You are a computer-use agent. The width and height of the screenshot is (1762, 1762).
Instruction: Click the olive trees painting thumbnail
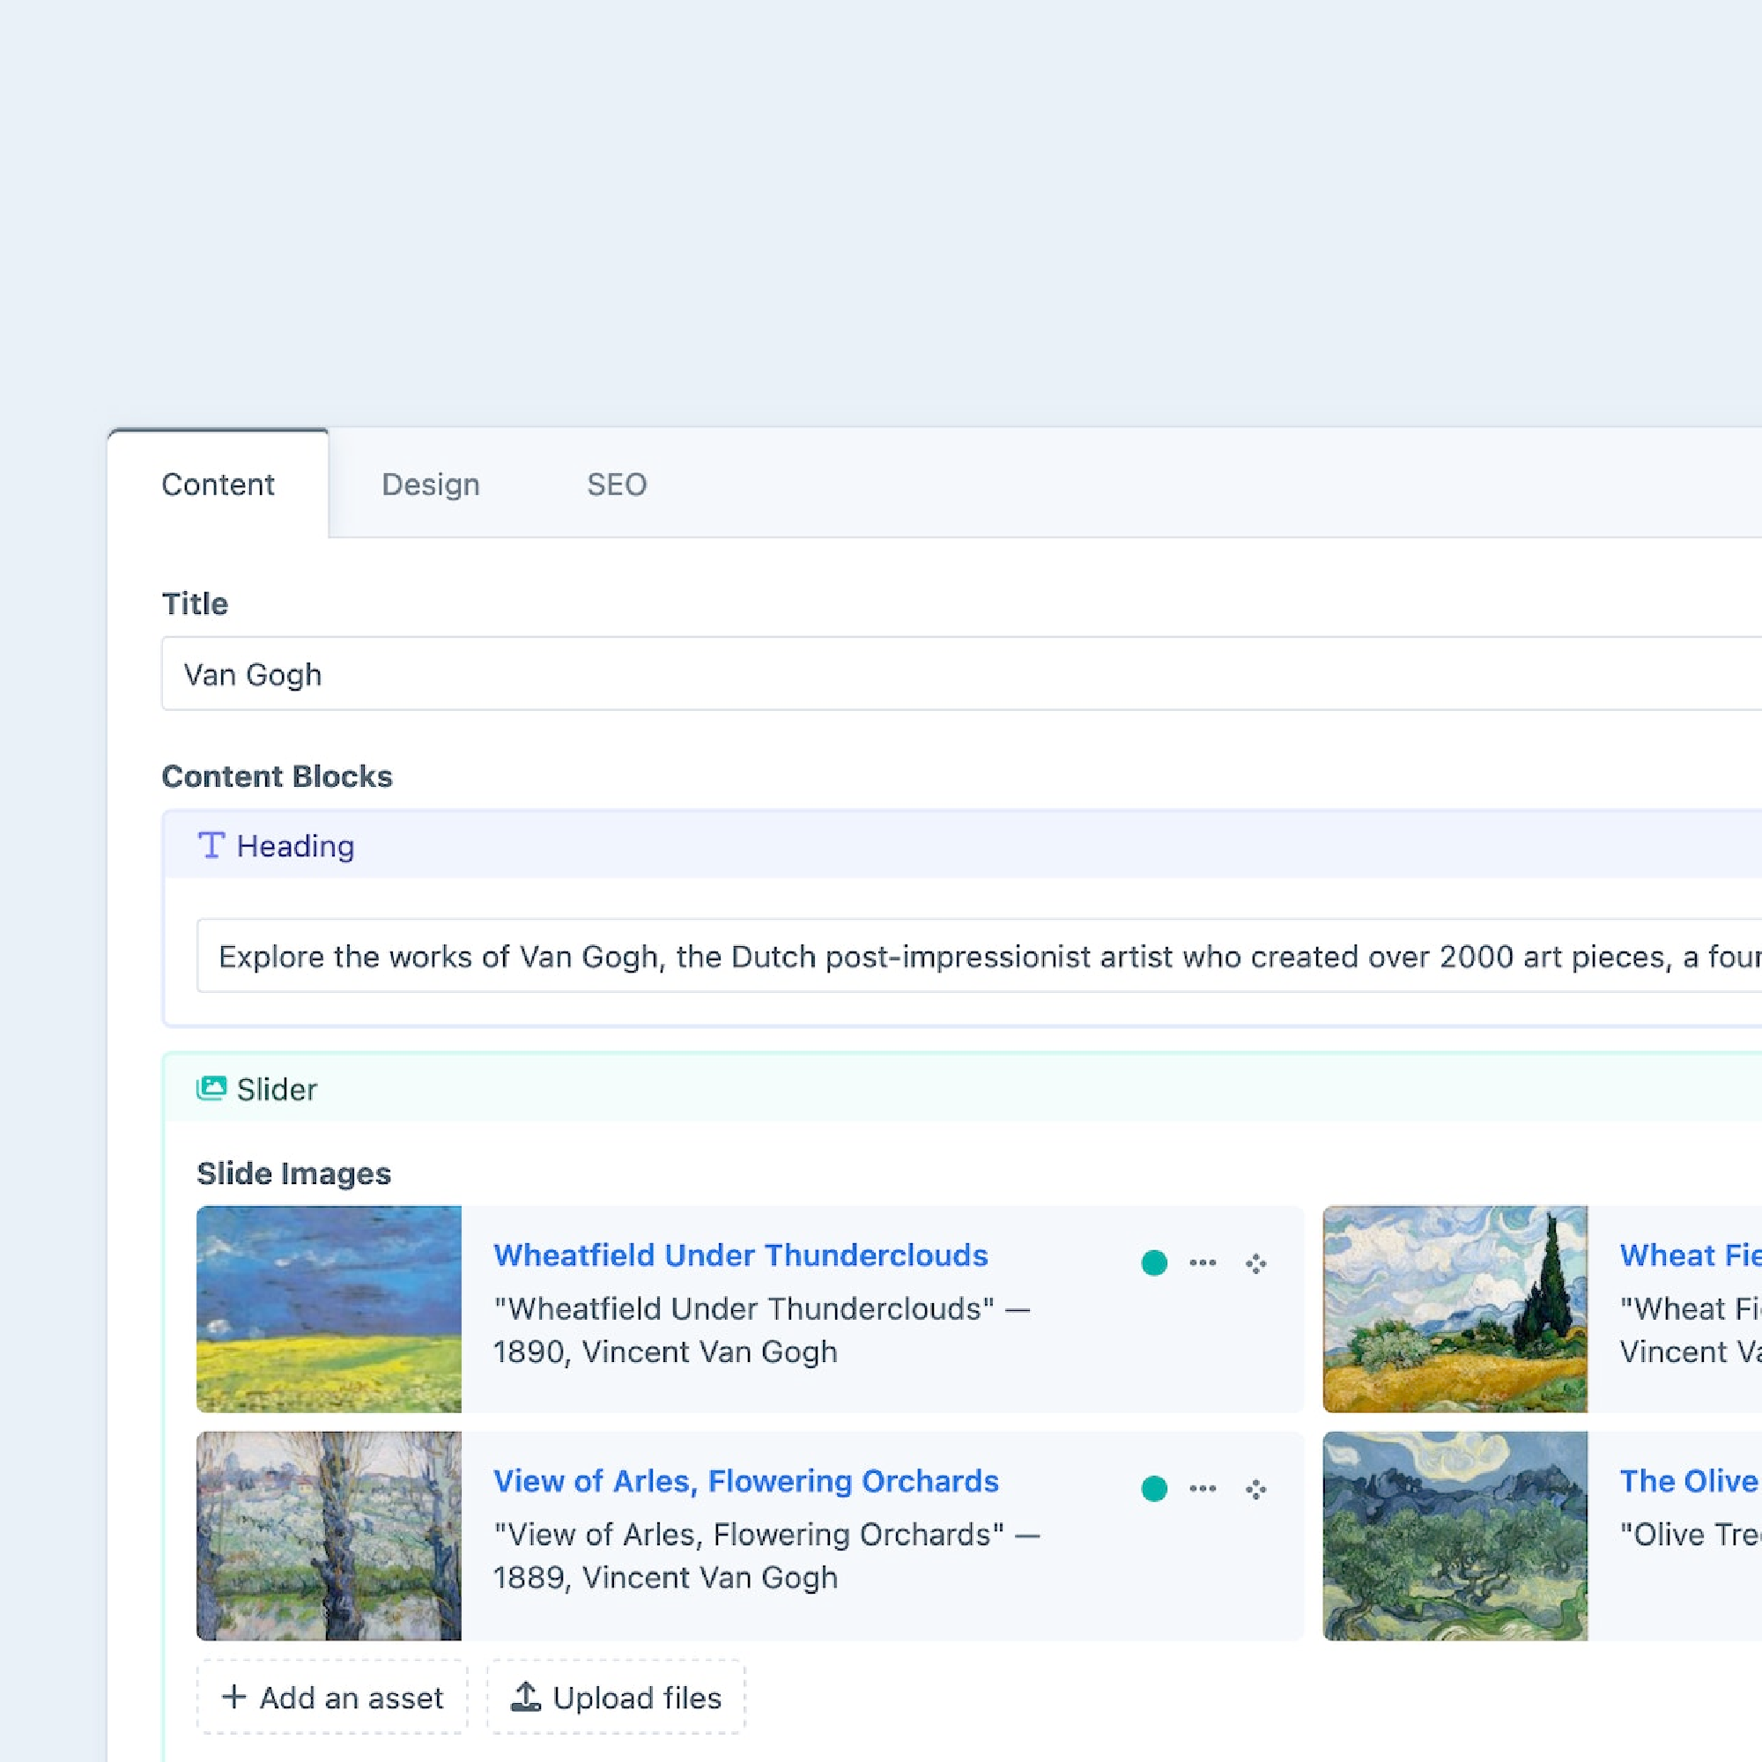coord(1455,1536)
